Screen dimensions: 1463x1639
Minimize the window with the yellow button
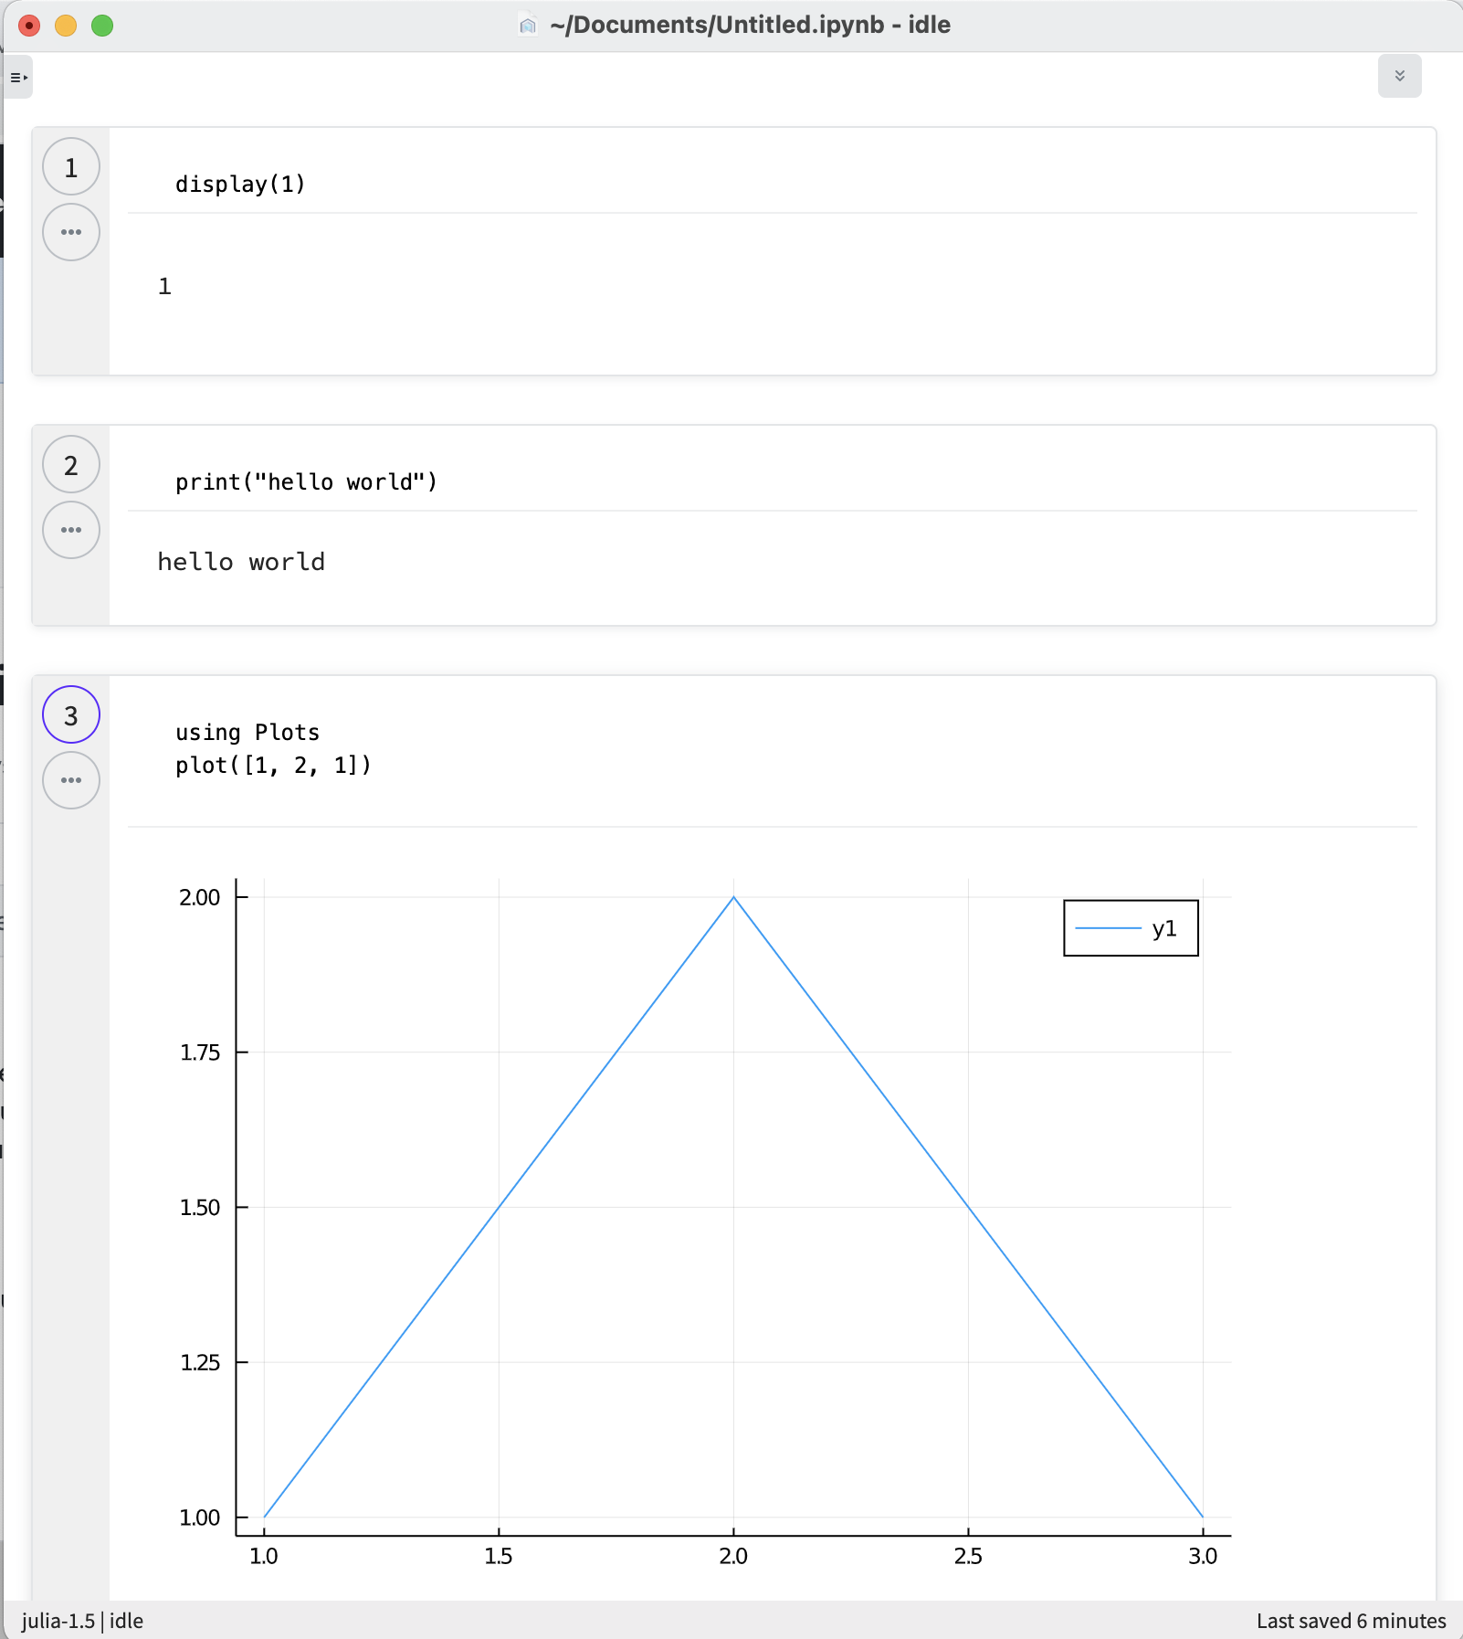pos(66,26)
